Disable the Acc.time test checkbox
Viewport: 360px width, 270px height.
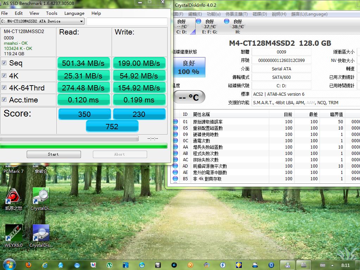pos(4,99)
